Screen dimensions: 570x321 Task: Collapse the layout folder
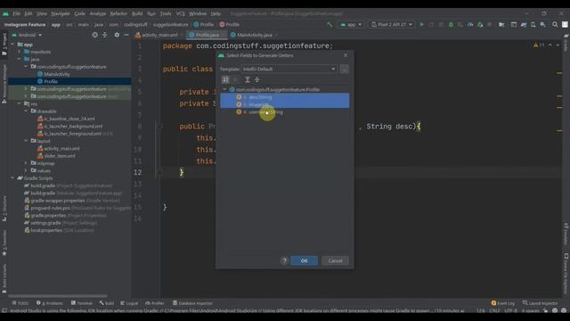(26, 141)
